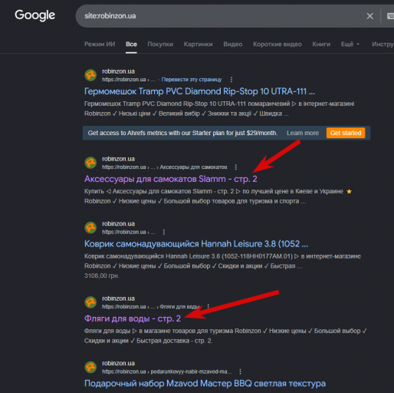The height and width of the screenshot is (393, 394).
Task: Switch to the Покупки tab
Action: coord(160,45)
